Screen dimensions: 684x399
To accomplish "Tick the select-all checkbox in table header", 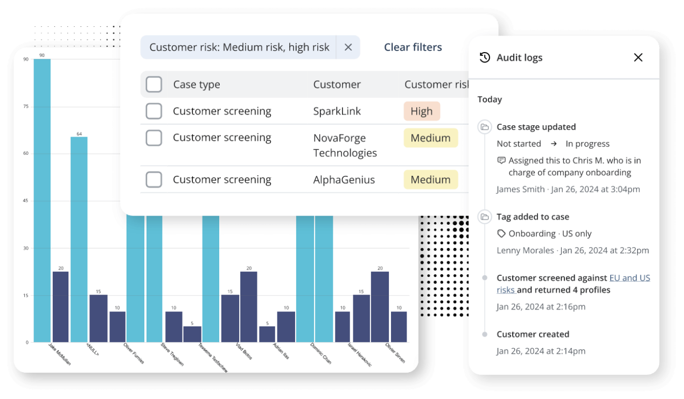I will [154, 84].
